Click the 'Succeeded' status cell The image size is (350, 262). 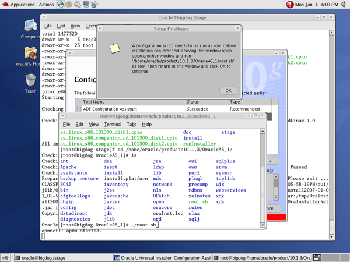click(198, 109)
